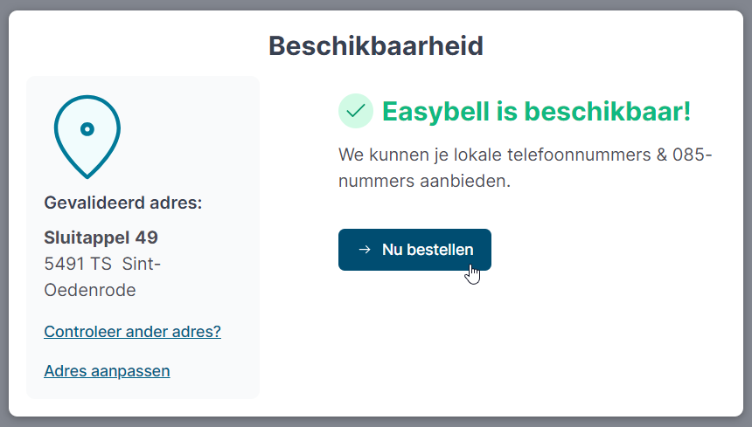
Task: Open the Controleer ander adres? link
Action: 132,332
